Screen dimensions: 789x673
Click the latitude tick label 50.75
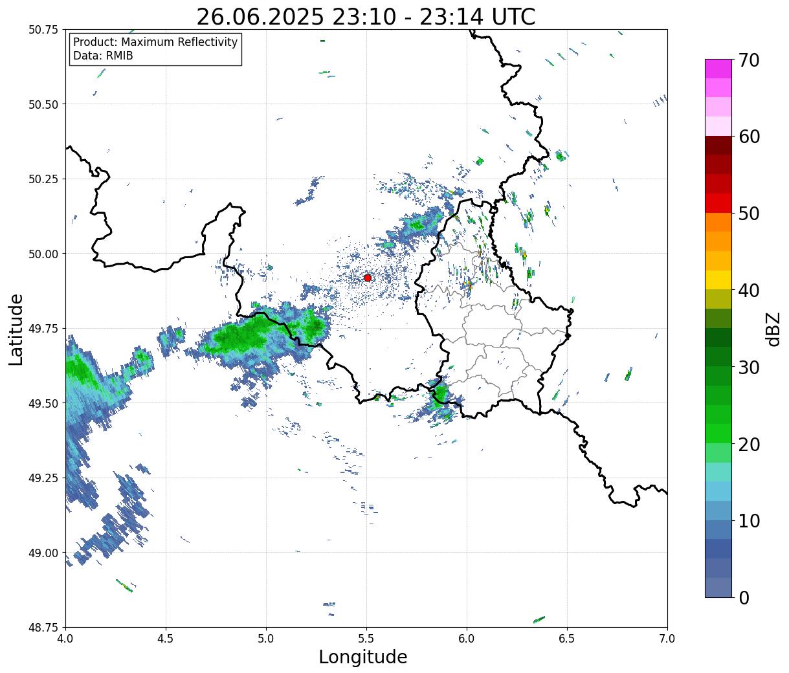pos(43,30)
